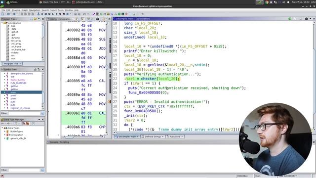Image resolution: width=316 pixels, height=178 pixels.
Task: Click the Redo arrow in the toolbar
Action: 88,14
